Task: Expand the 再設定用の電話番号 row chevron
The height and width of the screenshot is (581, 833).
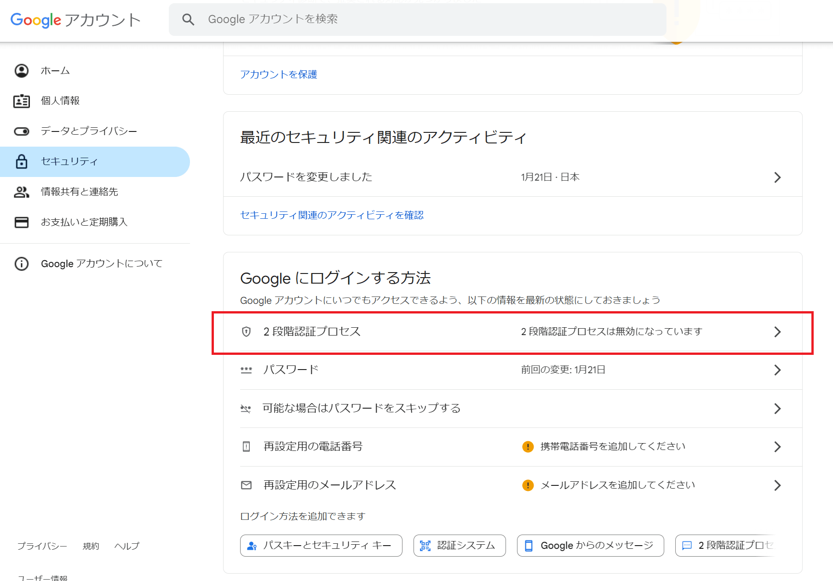Action: pyautogui.click(x=777, y=447)
